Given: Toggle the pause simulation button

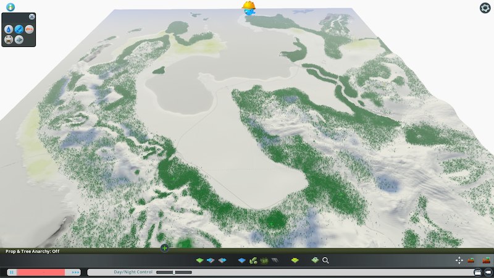Looking at the screenshot, I should point(12,272).
